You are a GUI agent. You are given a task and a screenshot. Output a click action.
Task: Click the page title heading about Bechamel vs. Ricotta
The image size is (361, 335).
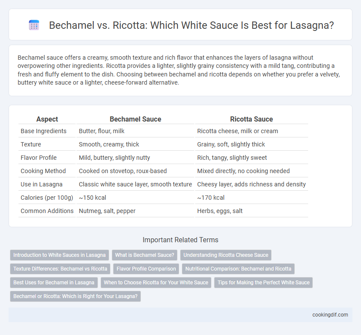point(191,25)
